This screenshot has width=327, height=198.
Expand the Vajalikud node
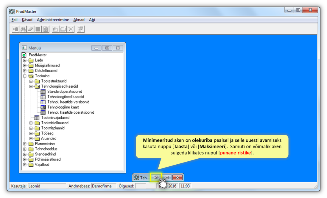click(25, 165)
